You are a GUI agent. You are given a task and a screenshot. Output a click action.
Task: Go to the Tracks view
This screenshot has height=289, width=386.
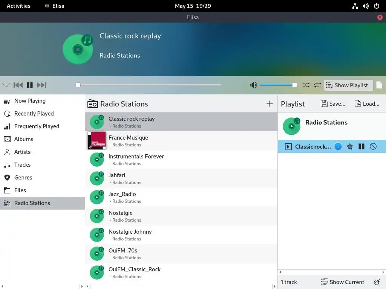pyautogui.click(x=42, y=165)
